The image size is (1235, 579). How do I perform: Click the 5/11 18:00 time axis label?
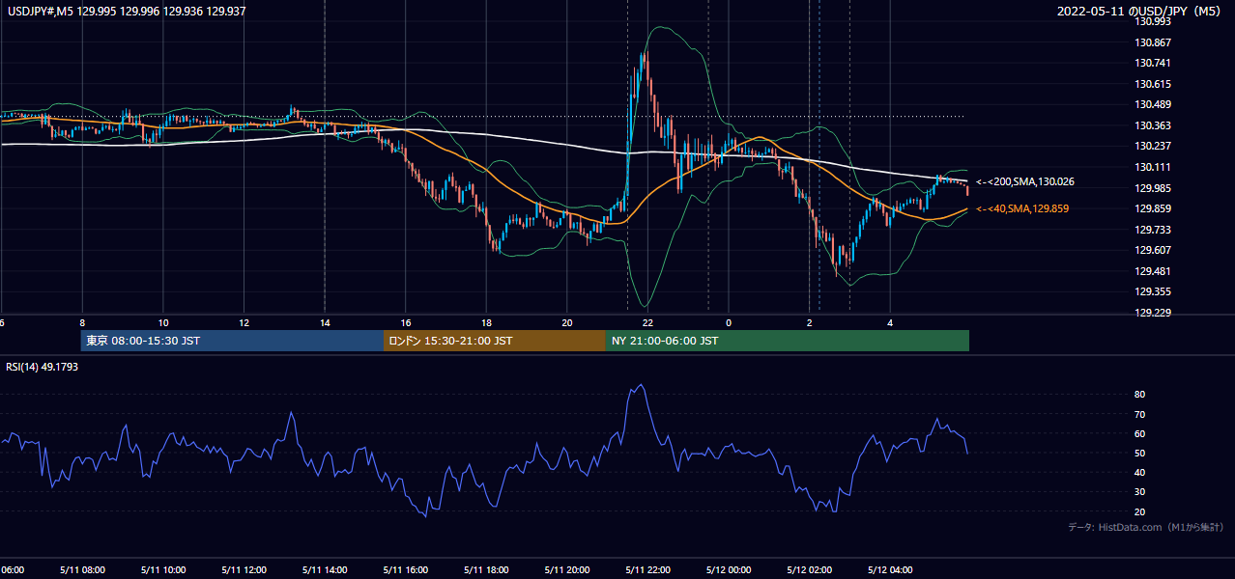(x=487, y=569)
